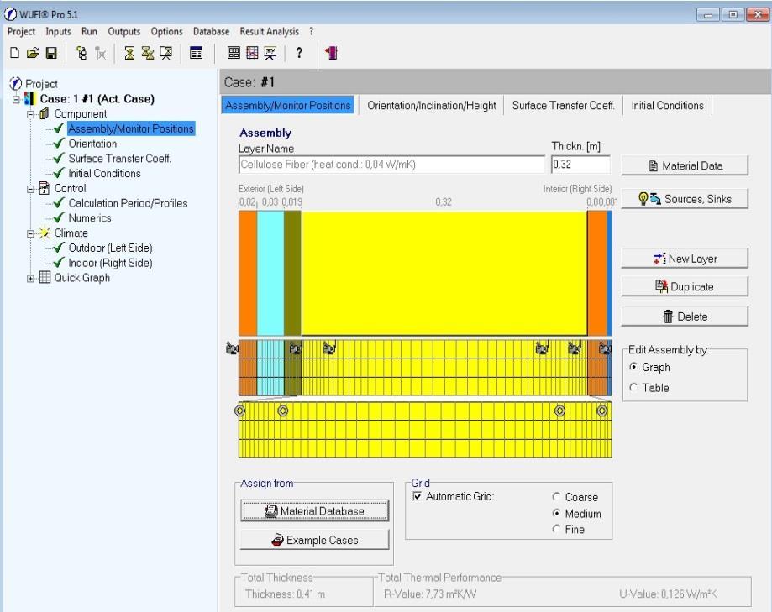Click the Thickn. [m] input field
Screen dimensions: 772x612
click(581, 165)
